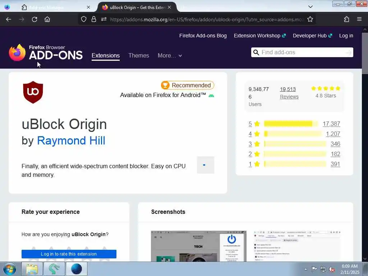Click the address bar URL
Viewport: 368px width, 276px height.
tap(207, 19)
